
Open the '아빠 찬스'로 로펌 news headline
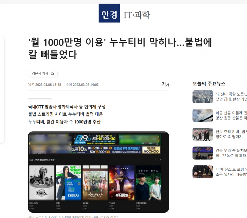[231, 172]
